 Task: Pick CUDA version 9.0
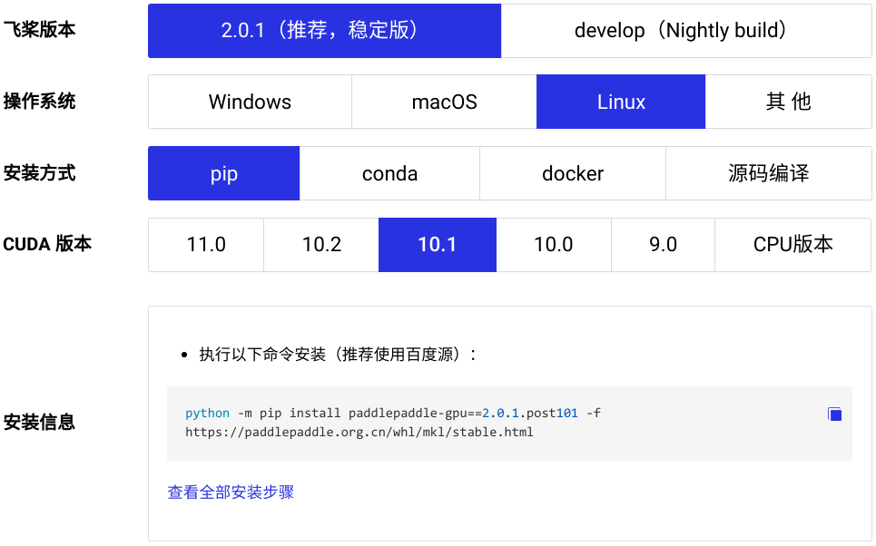(664, 245)
